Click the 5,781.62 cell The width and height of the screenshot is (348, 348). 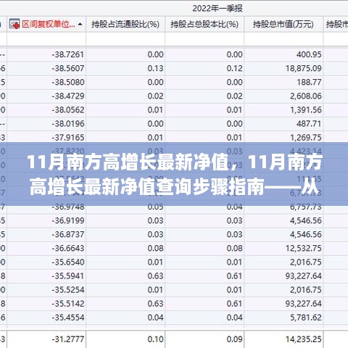point(306,318)
